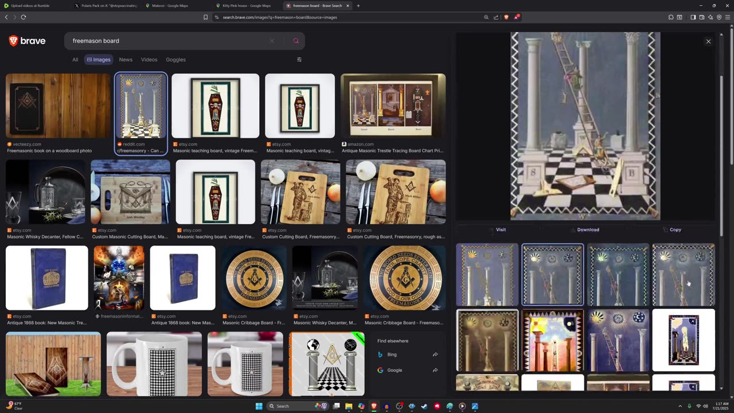Click the Brave logo on search page

pyautogui.click(x=27, y=41)
